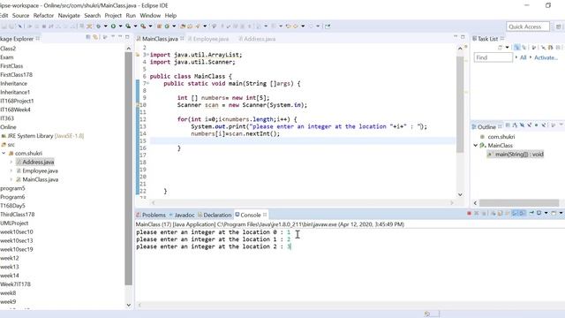Toggle Categorized view in Task List
Screen dimensions: 565x318
click(x=516, y=47)
